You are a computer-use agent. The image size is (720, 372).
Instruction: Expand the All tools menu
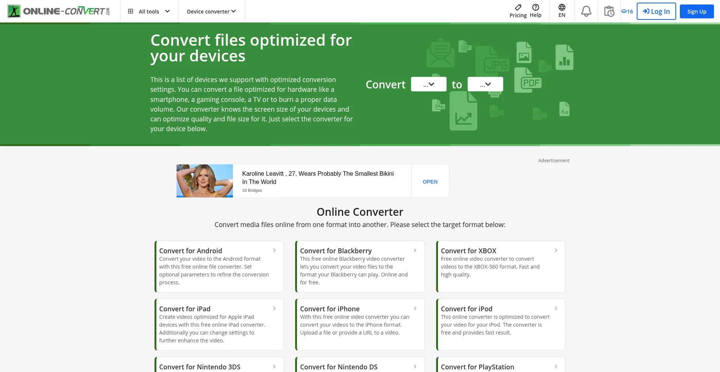coord(149,11)
